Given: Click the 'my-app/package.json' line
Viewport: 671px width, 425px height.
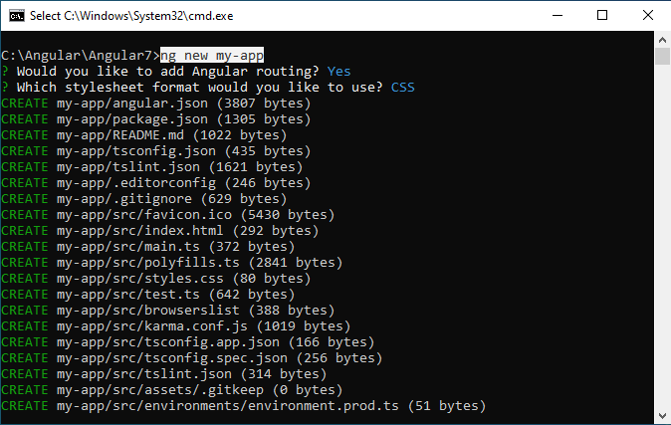Looking at the screenshot, I should pos(155,119).
